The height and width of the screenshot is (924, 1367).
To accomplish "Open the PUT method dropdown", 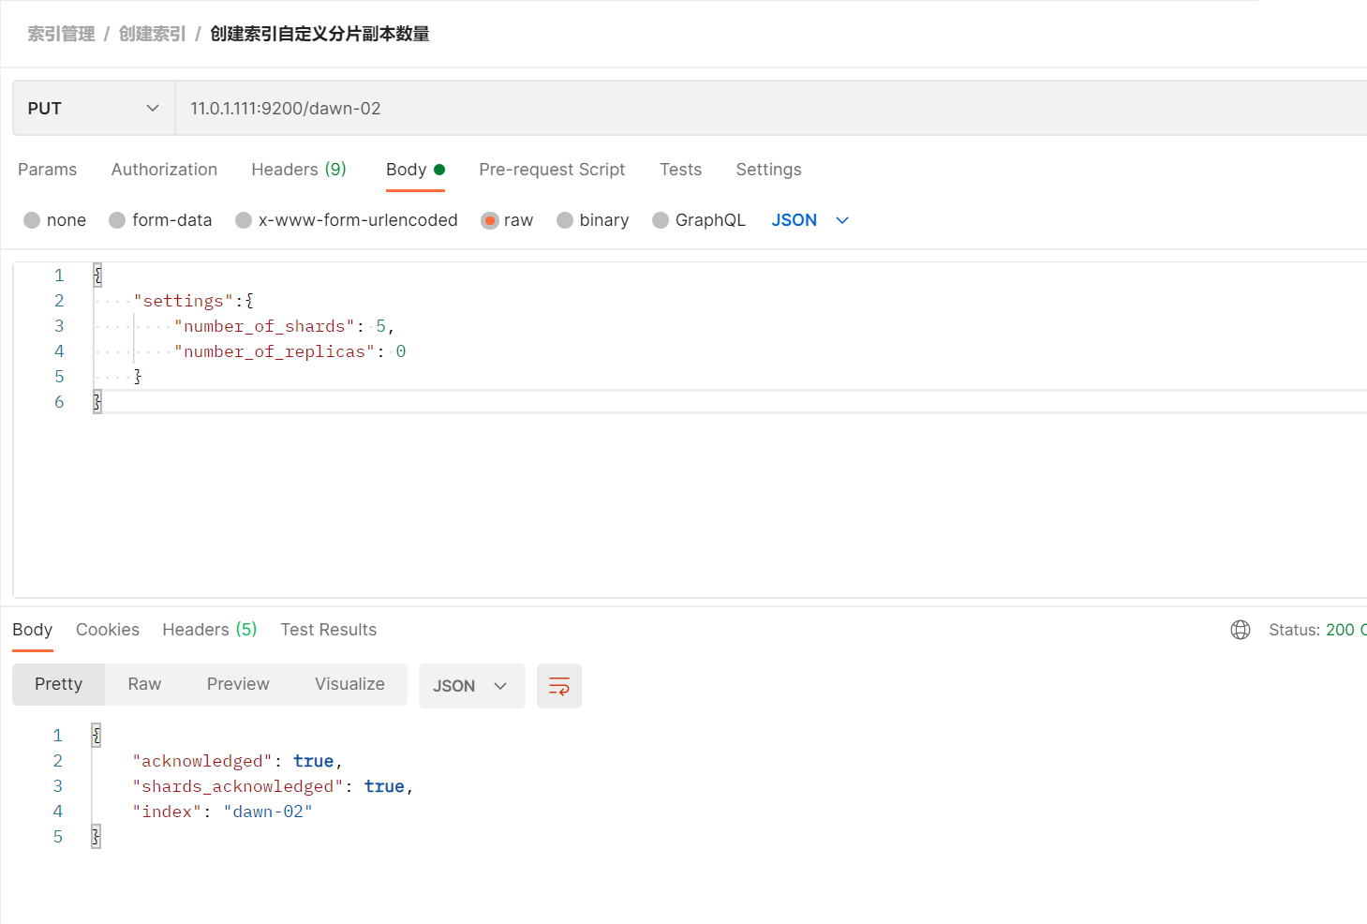I will tap(94, 109).
